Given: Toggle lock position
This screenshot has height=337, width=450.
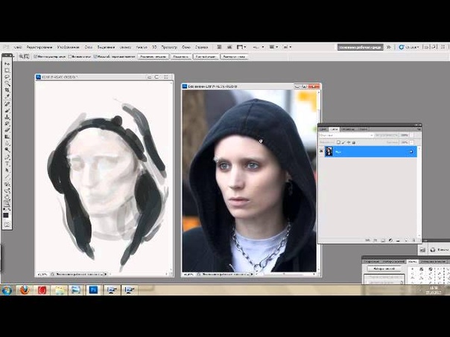Looking at the screenshot, I should 349,142.
